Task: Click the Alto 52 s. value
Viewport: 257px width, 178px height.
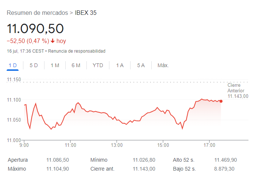Action: [225, 160]
